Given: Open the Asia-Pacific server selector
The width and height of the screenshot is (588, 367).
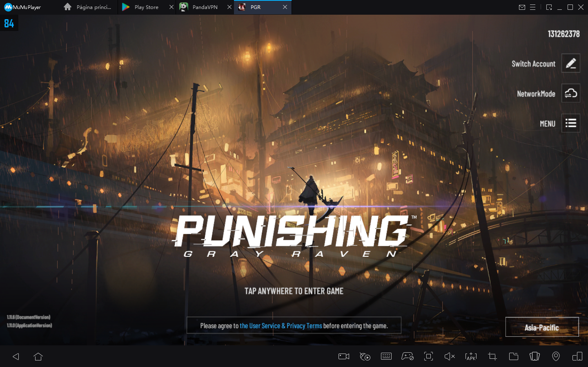Looking at the screenshot, I should pos(542,327).
